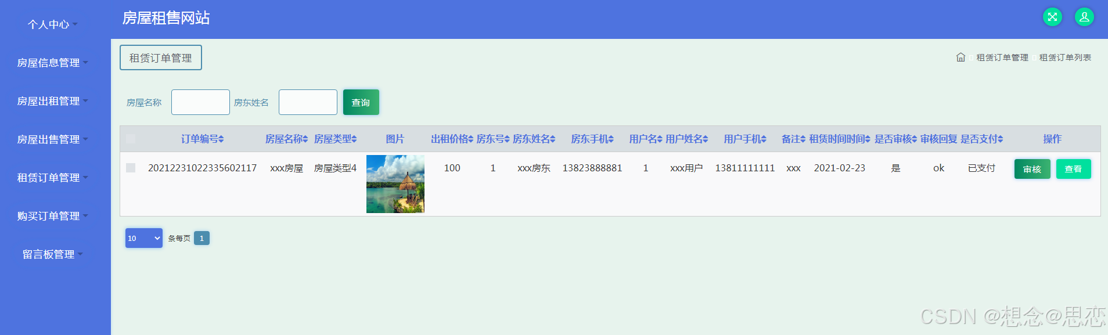The width and height of the screenshot is (1108, 335).
Task: Sort table by 备注 column
Action: tap(793, 139)
